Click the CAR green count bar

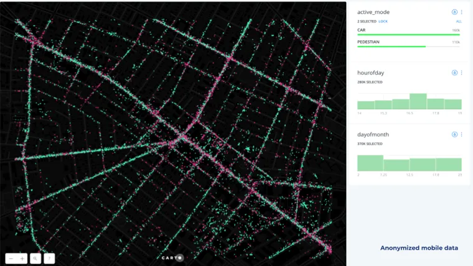coord(408,35)
